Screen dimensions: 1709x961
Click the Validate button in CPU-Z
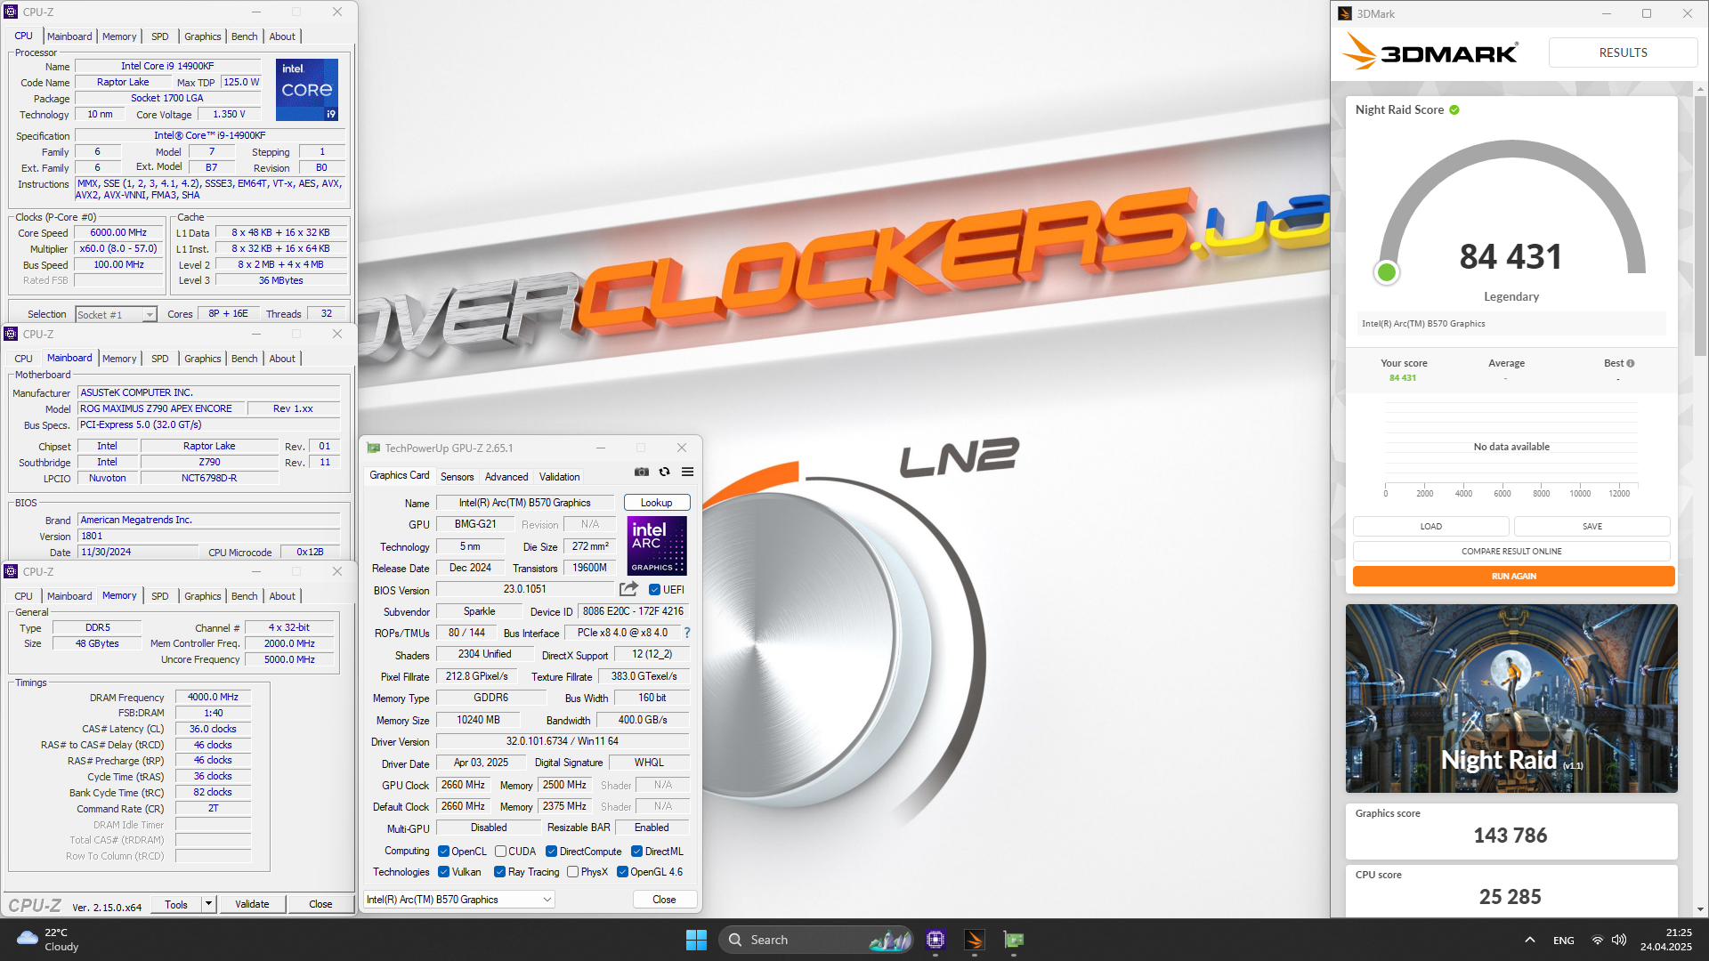click(x=252, y=904)
